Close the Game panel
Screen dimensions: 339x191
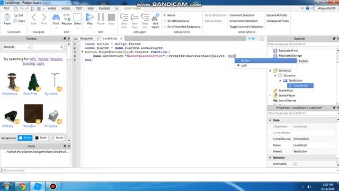click(x=69, y=146)
